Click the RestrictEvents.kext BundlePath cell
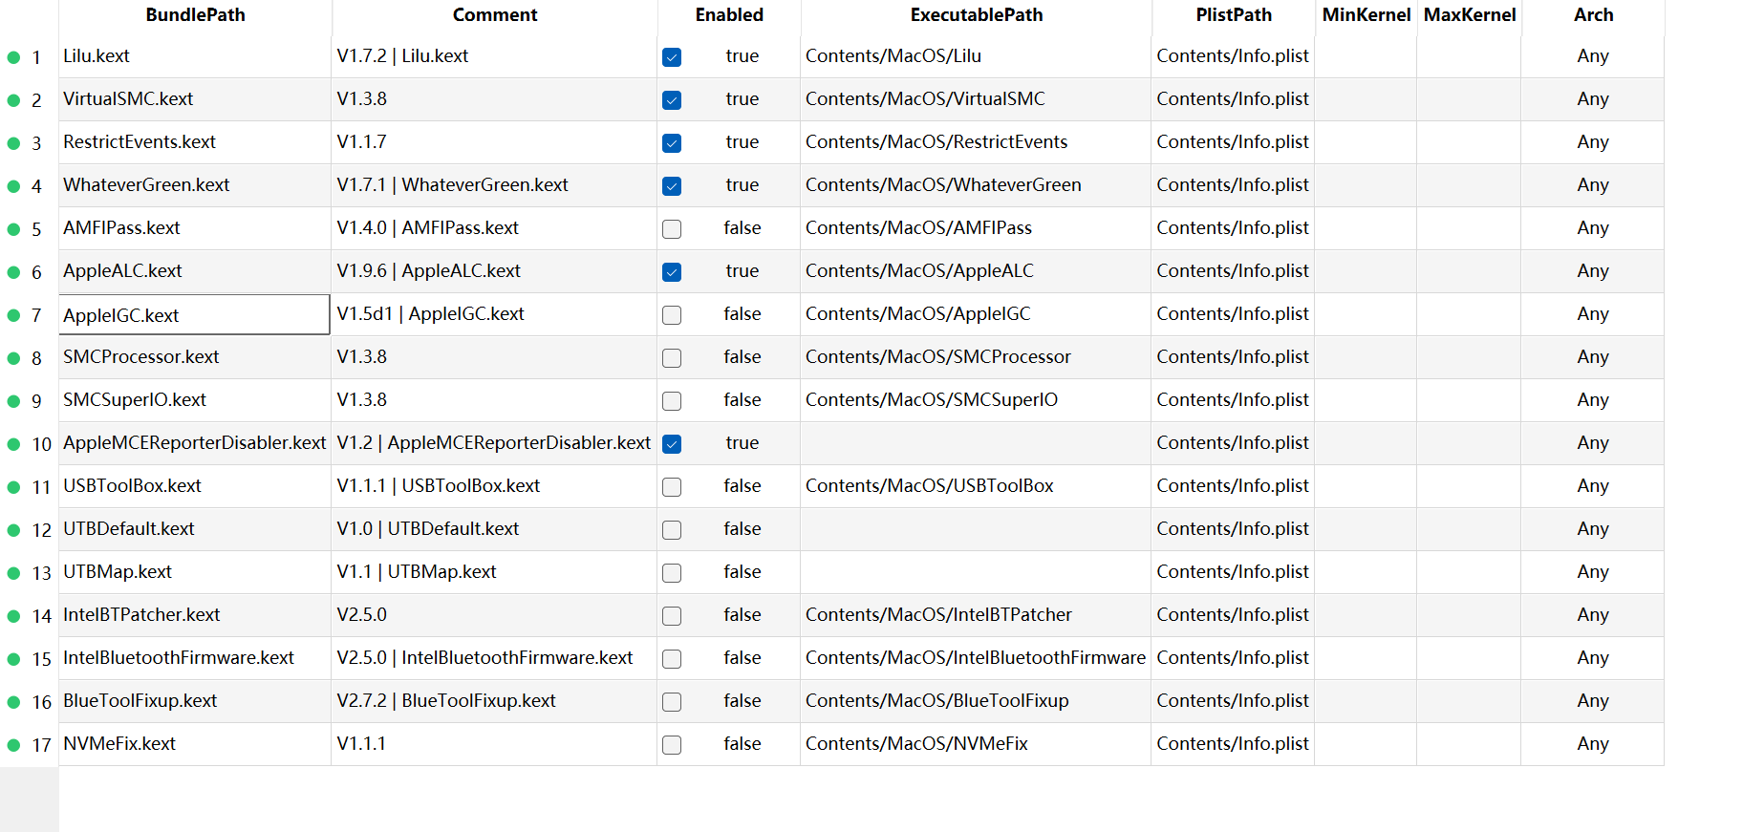The image size is (1743, 832). tap(195, 142)
